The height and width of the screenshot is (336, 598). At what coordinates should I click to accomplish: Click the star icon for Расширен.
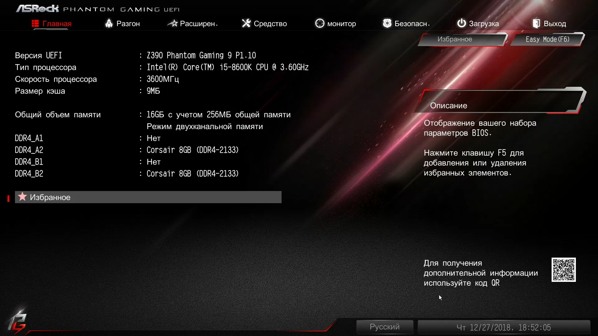click(x=173, y=23)
